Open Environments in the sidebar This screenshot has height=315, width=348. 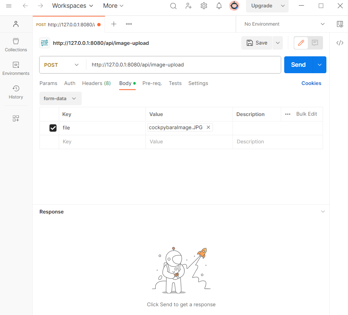click(x=16, y=68)
